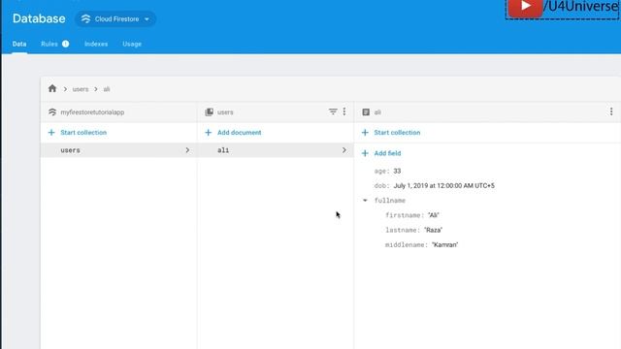Click users link in breadcrumb
Viewport: 621px width, 349px height.
81,89
